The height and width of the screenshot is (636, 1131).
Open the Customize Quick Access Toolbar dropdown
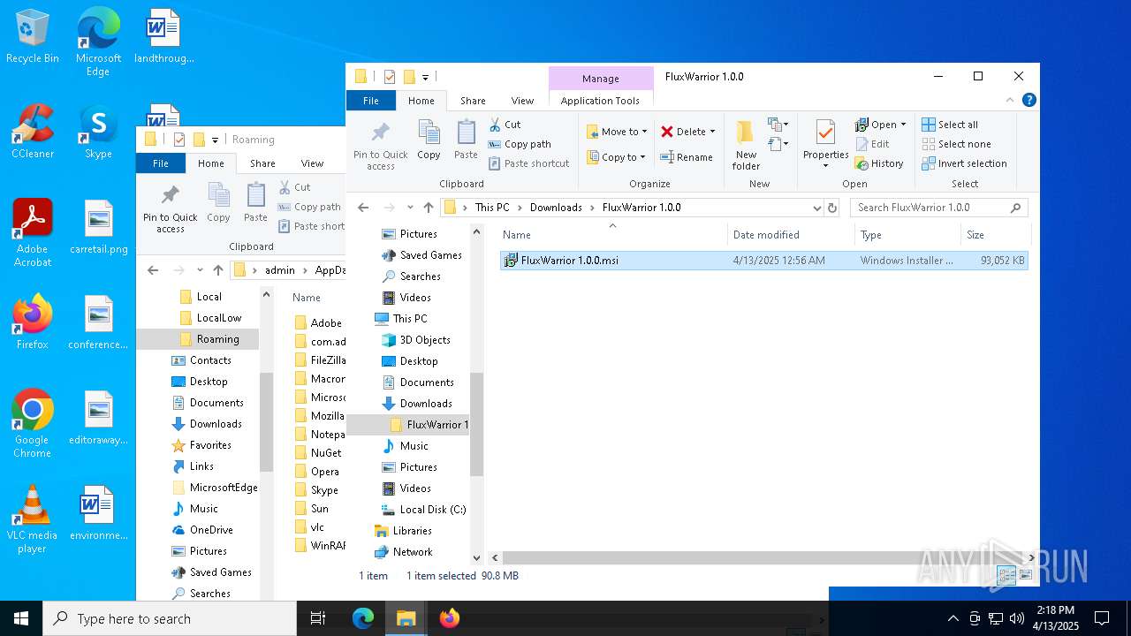click(x=425, y=77)
